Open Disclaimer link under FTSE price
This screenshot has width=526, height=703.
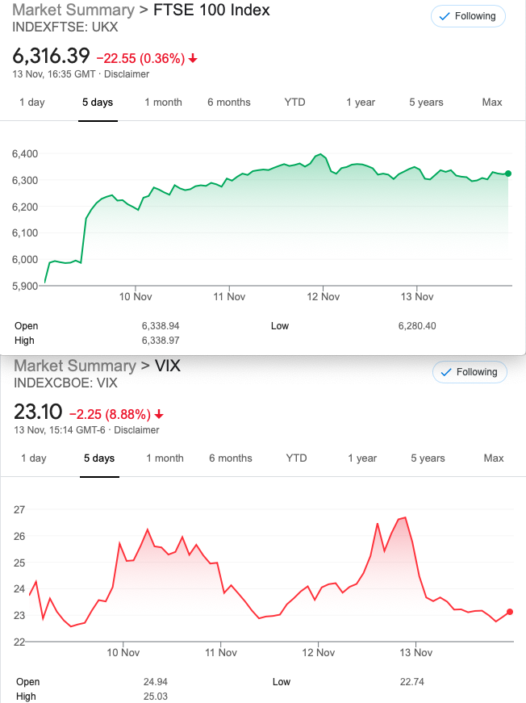(x=127, y=74)
